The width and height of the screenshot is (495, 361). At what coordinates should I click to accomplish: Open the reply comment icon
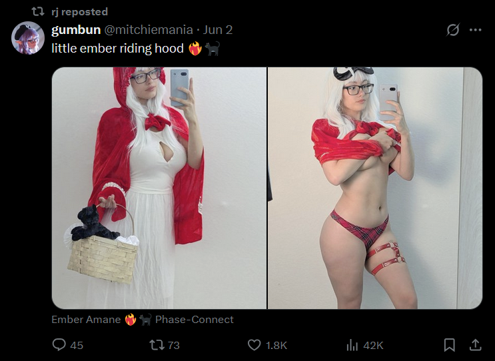(59, 345)
